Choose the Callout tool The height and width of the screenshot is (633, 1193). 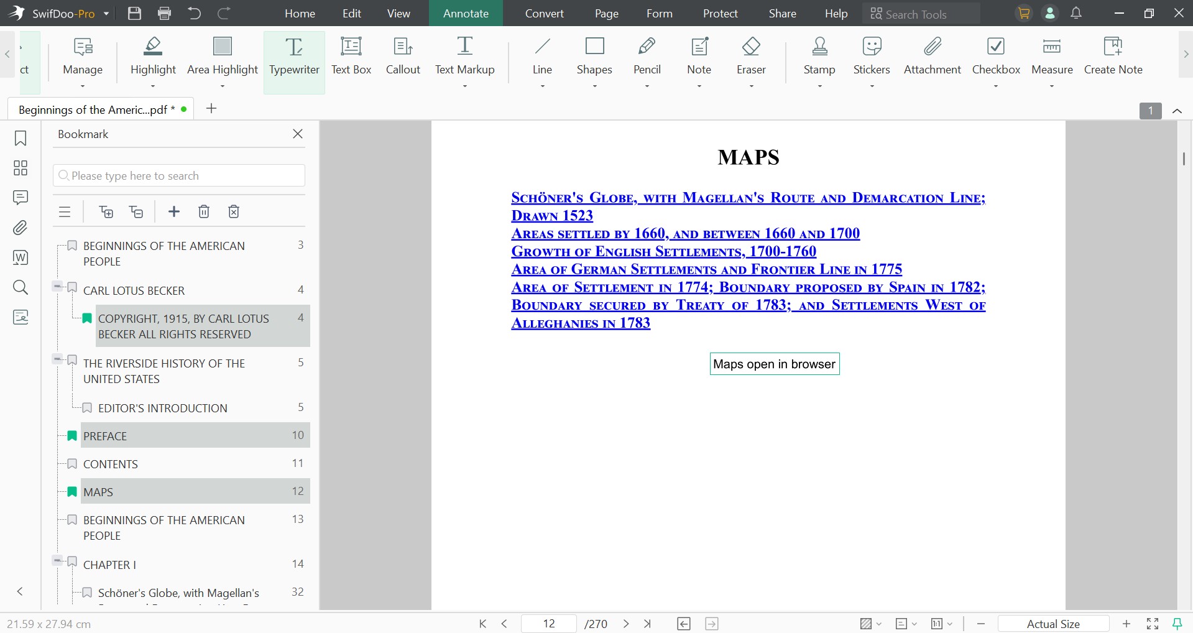pyautogui.click(x=403, y=57)
